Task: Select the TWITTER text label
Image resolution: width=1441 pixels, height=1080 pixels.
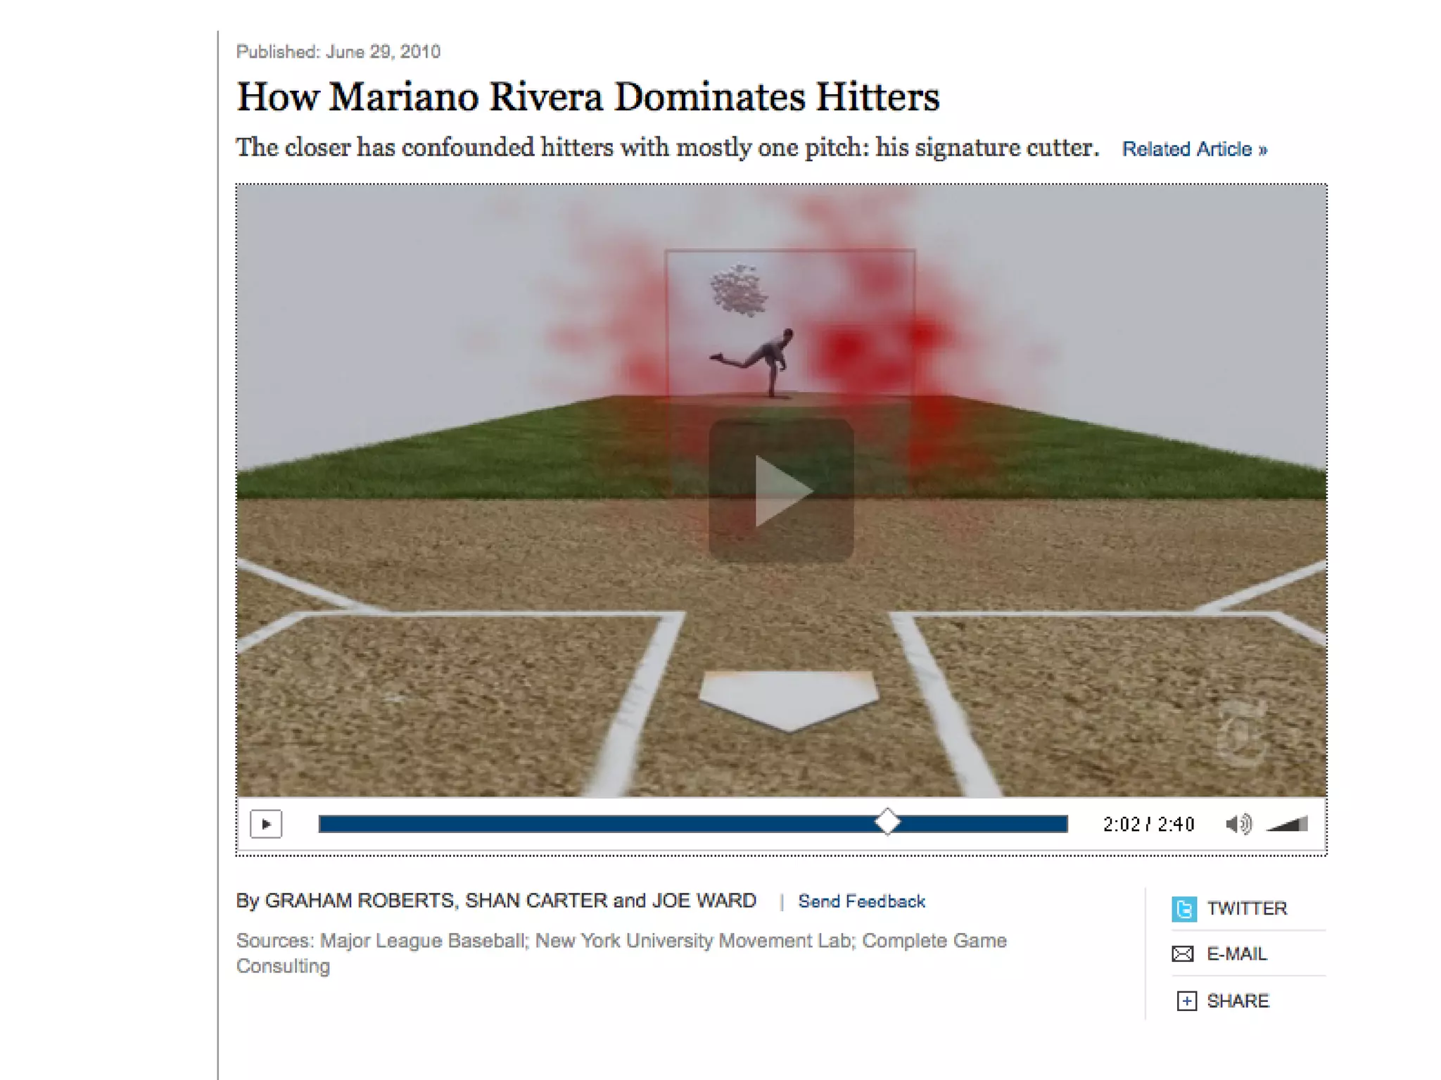Action: tap(1247, 909)
